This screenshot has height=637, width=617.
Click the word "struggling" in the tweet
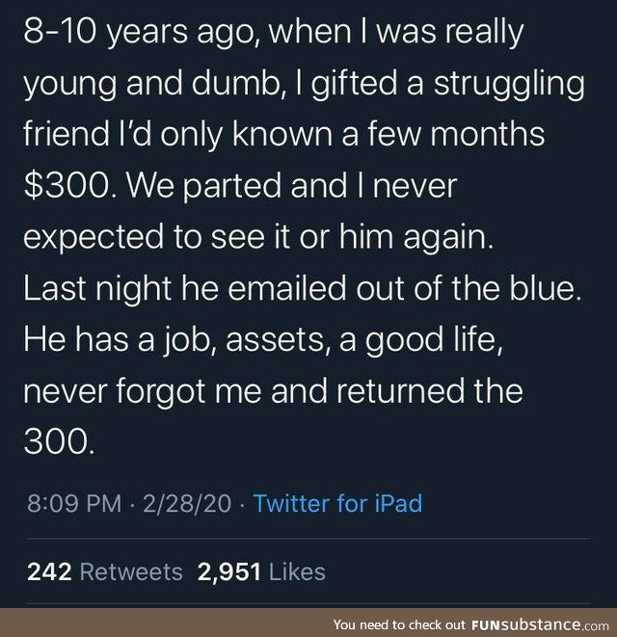pos(509,84)
